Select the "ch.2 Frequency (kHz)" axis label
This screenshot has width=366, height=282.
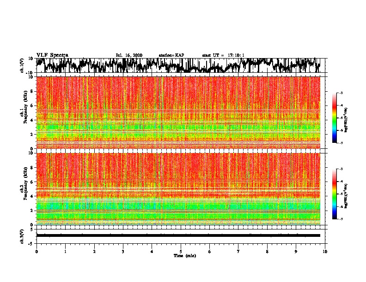pos(24,183)
